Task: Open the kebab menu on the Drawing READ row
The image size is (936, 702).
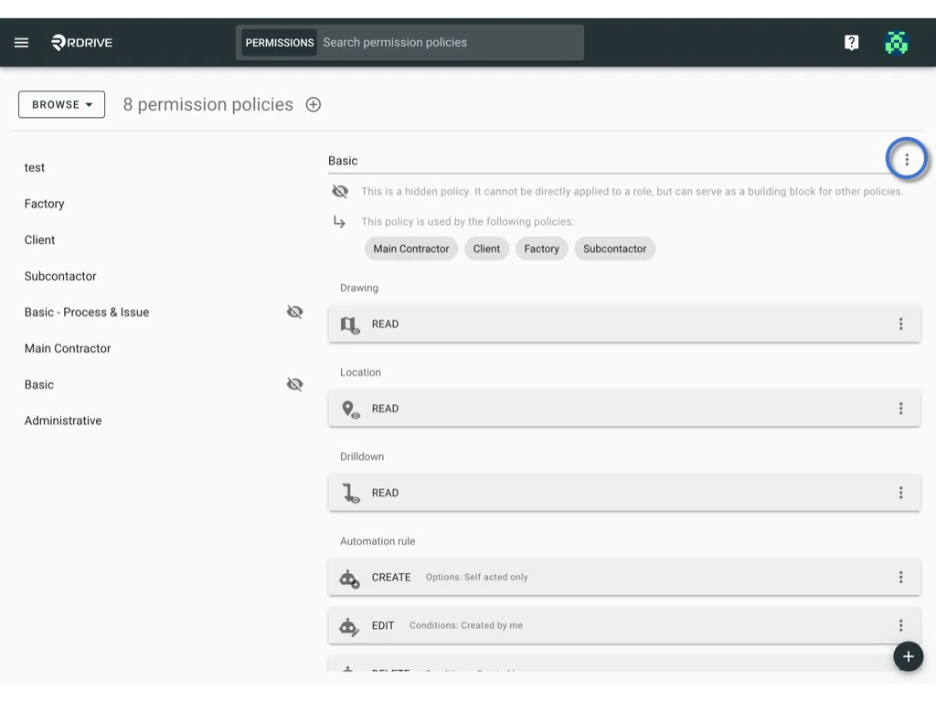Action: (901, 324)
